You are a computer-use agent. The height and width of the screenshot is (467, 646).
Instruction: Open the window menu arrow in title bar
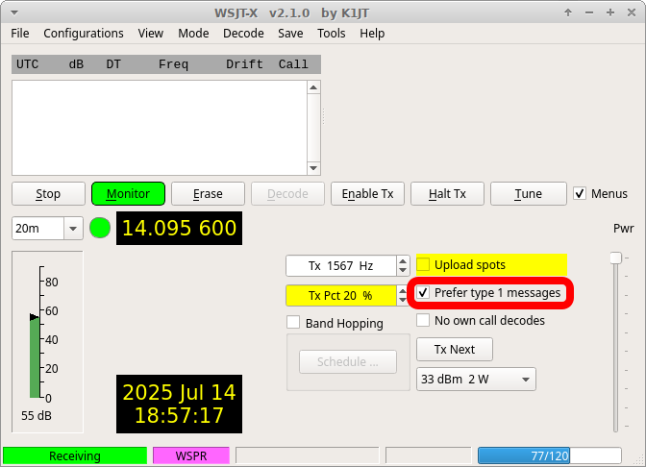[14, 12]
